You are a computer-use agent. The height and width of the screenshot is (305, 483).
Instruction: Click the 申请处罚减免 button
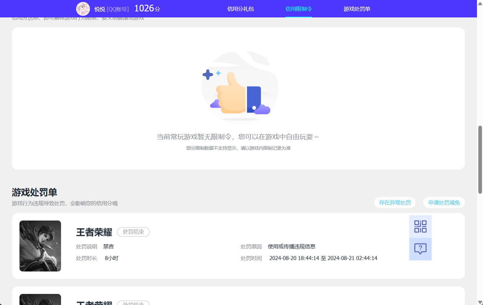coord(444,202)
